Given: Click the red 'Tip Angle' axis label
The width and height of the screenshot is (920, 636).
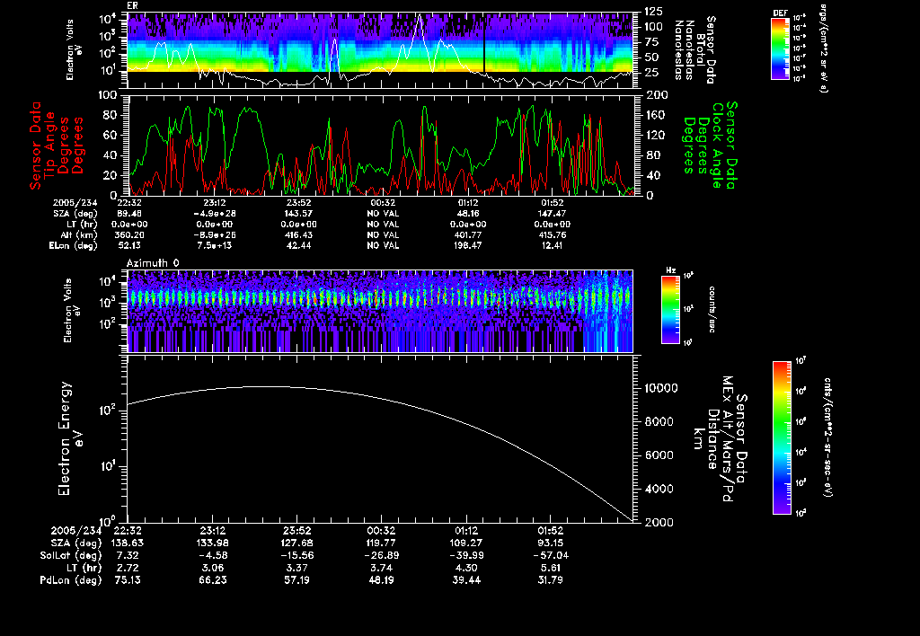Looking at the screenshot, I should [50, 146].
